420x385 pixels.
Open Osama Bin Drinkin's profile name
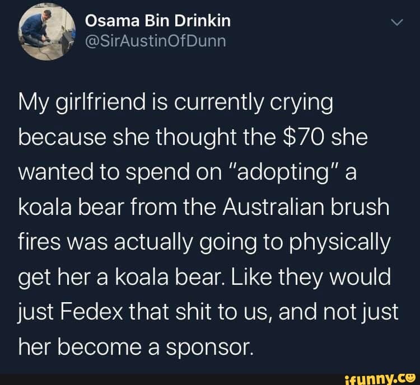point(158,21)
